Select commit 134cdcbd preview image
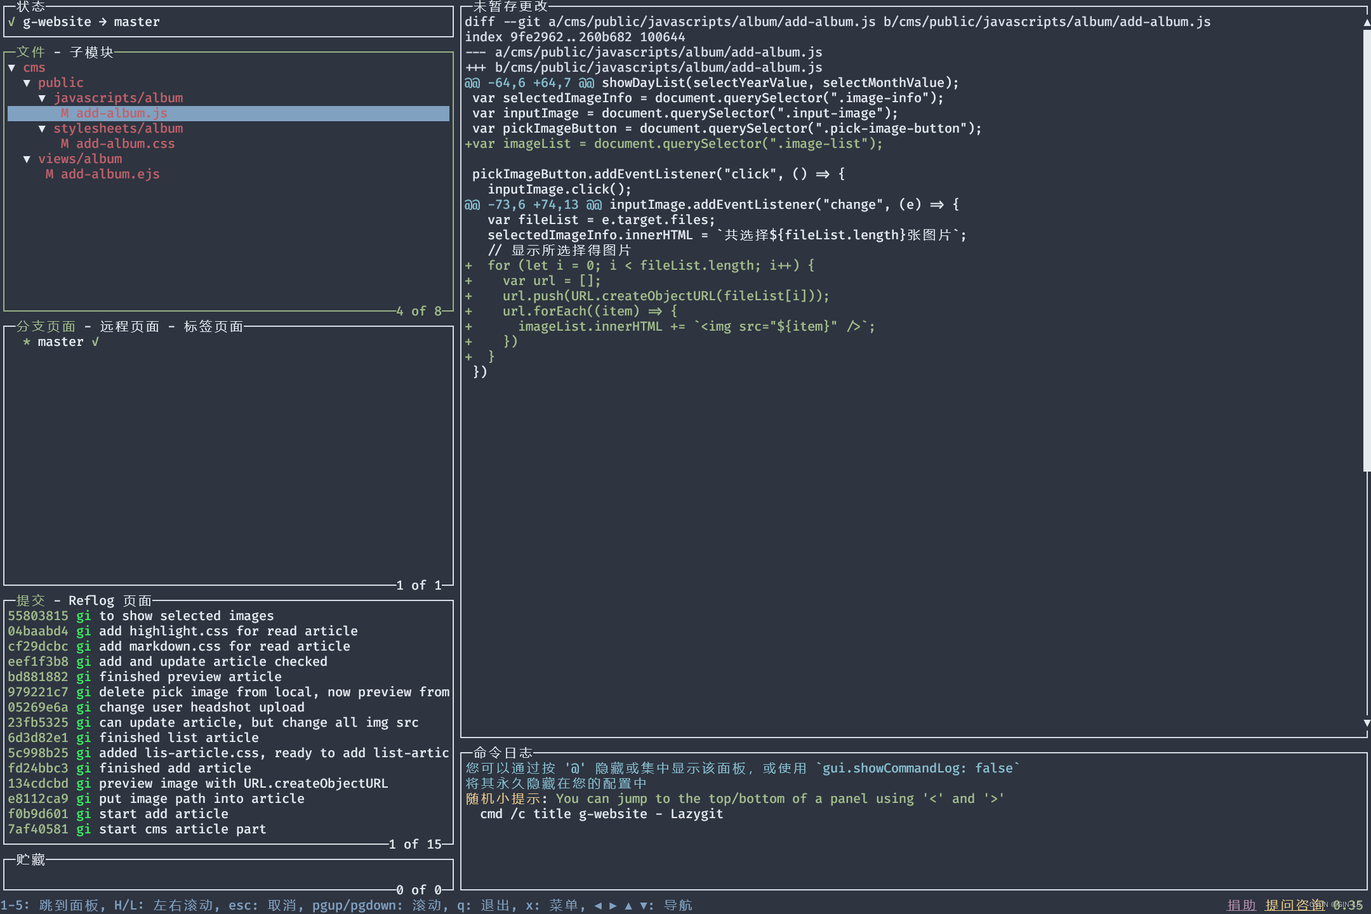 coord(197,784)
